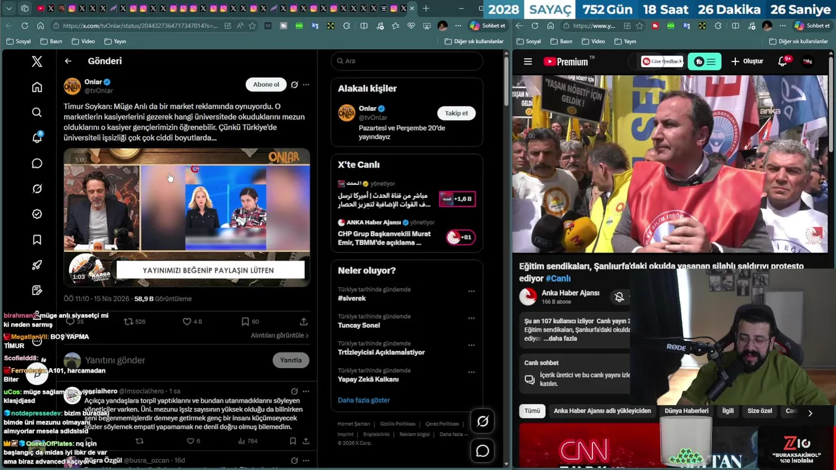The width and height of the screenshot is (836, 470).
Task: Open Yapay Zekâ Kalkanı trending topic
Action: (x=368, y=379)
